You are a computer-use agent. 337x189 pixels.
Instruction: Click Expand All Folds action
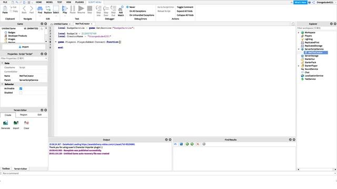[185, 11]
